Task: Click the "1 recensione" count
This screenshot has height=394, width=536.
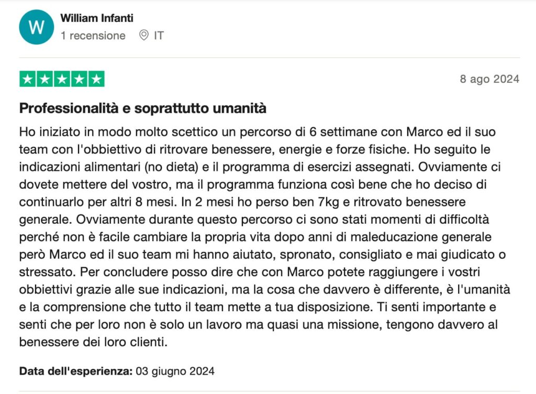Action: point(93,36)
